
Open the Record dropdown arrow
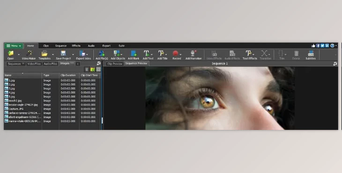point(180,55)
